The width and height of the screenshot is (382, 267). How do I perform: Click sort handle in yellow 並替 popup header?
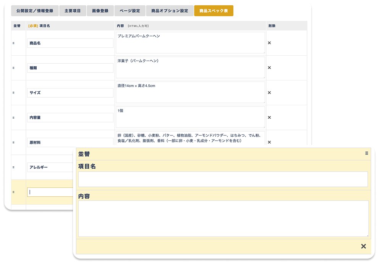click(x=366, y=153)
